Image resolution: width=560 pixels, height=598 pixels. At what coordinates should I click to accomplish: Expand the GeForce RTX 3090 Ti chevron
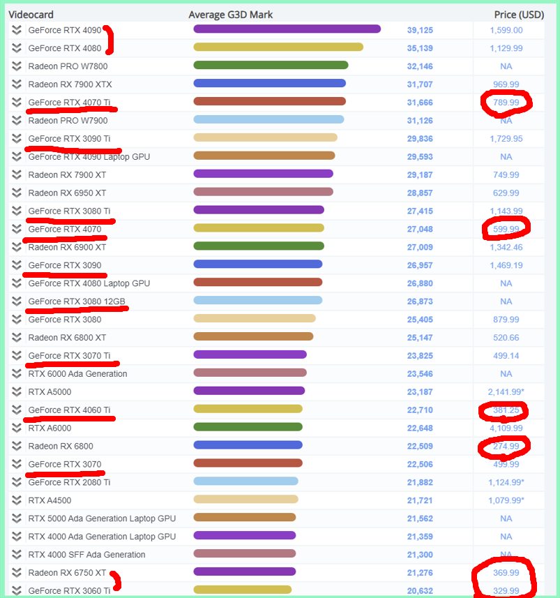[x=17, y=138]
